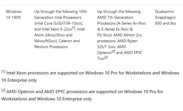Viewport: 183px width, 111px height.
Task: Click footnote [1] after Xeon E-22xx
Action: pos(73,28)
